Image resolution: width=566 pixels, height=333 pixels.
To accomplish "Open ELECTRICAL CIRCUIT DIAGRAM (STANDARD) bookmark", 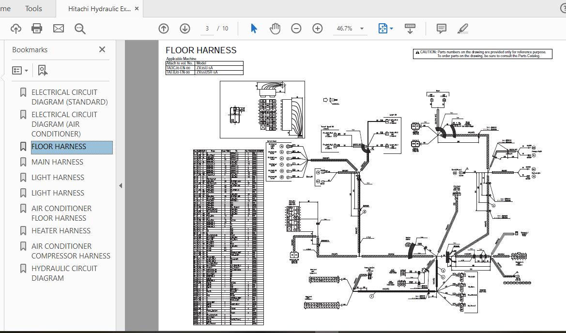I will click(x=70, y=97).
